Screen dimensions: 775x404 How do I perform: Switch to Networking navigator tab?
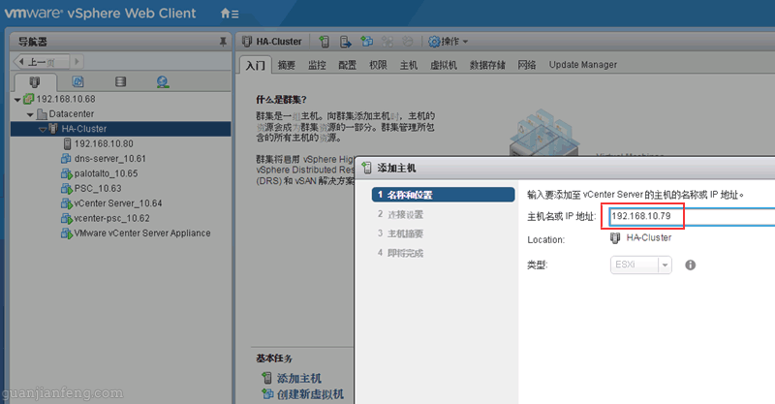[x=163, y=81]
